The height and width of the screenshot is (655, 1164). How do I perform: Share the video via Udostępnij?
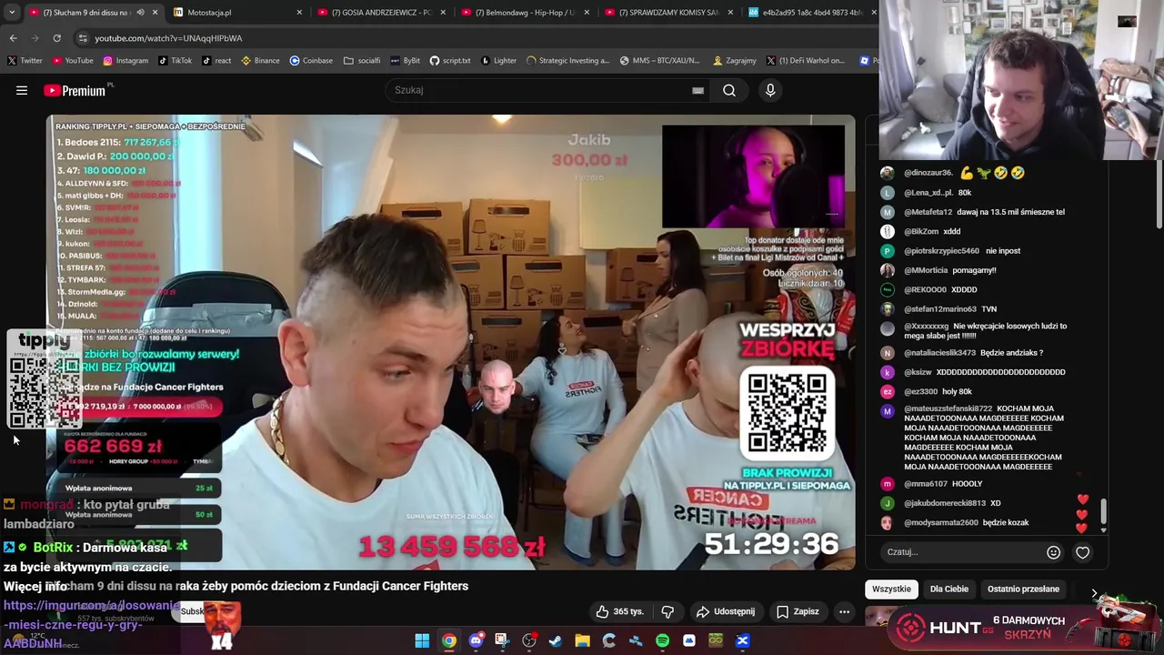(x=726, y=611)
